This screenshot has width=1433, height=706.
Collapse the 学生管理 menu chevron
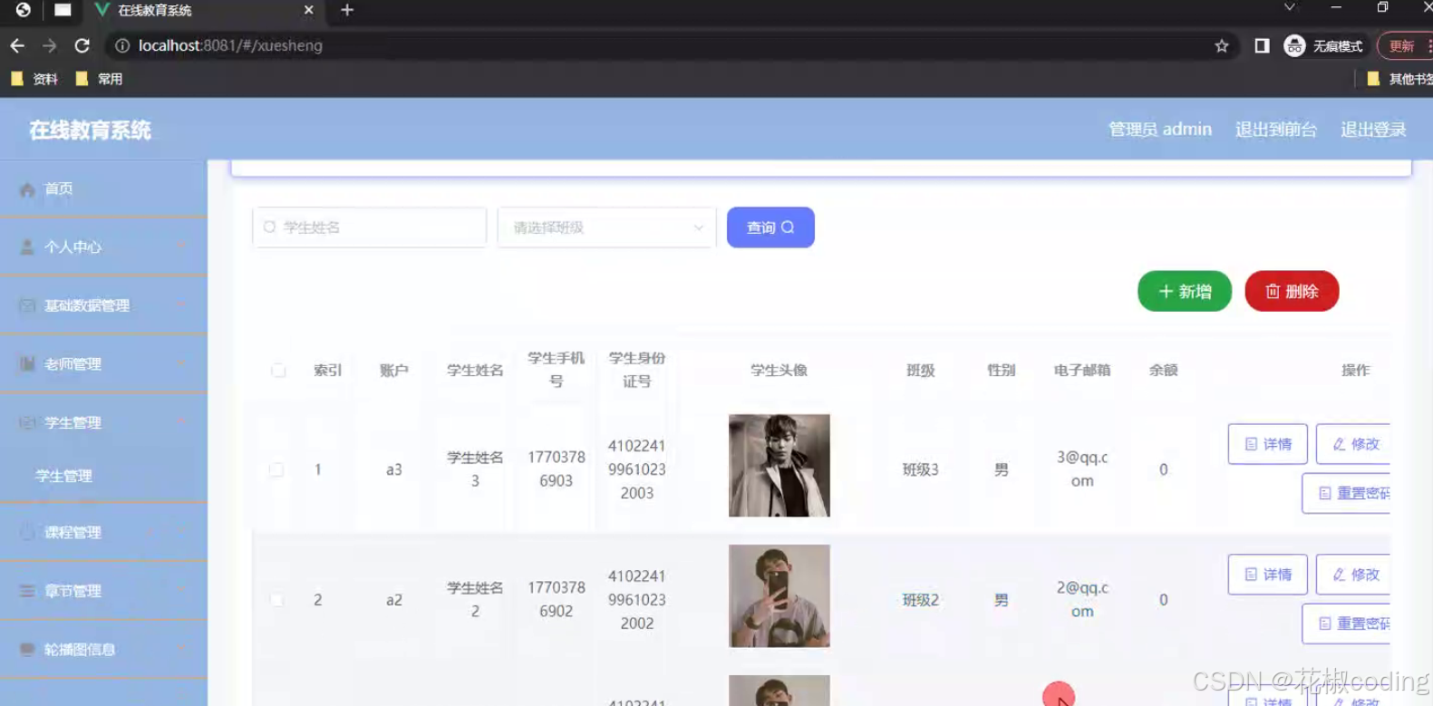point(181,423)
